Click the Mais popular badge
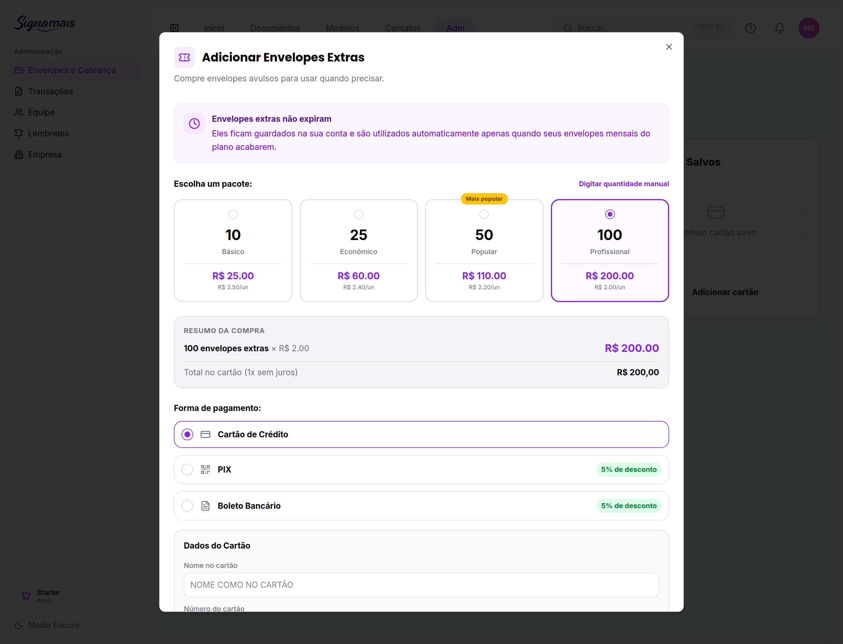This screenshot has width=843, height=644. (x=484, y=199)
